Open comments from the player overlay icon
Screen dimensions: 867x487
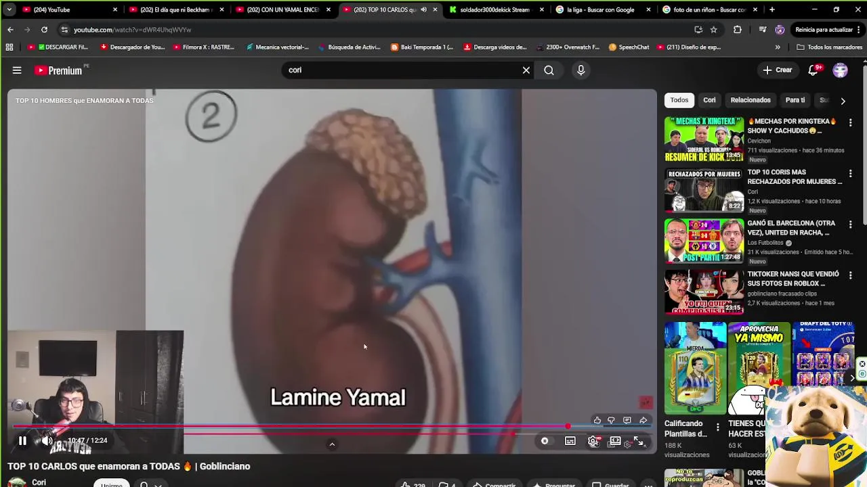click(x=627, y=420)
